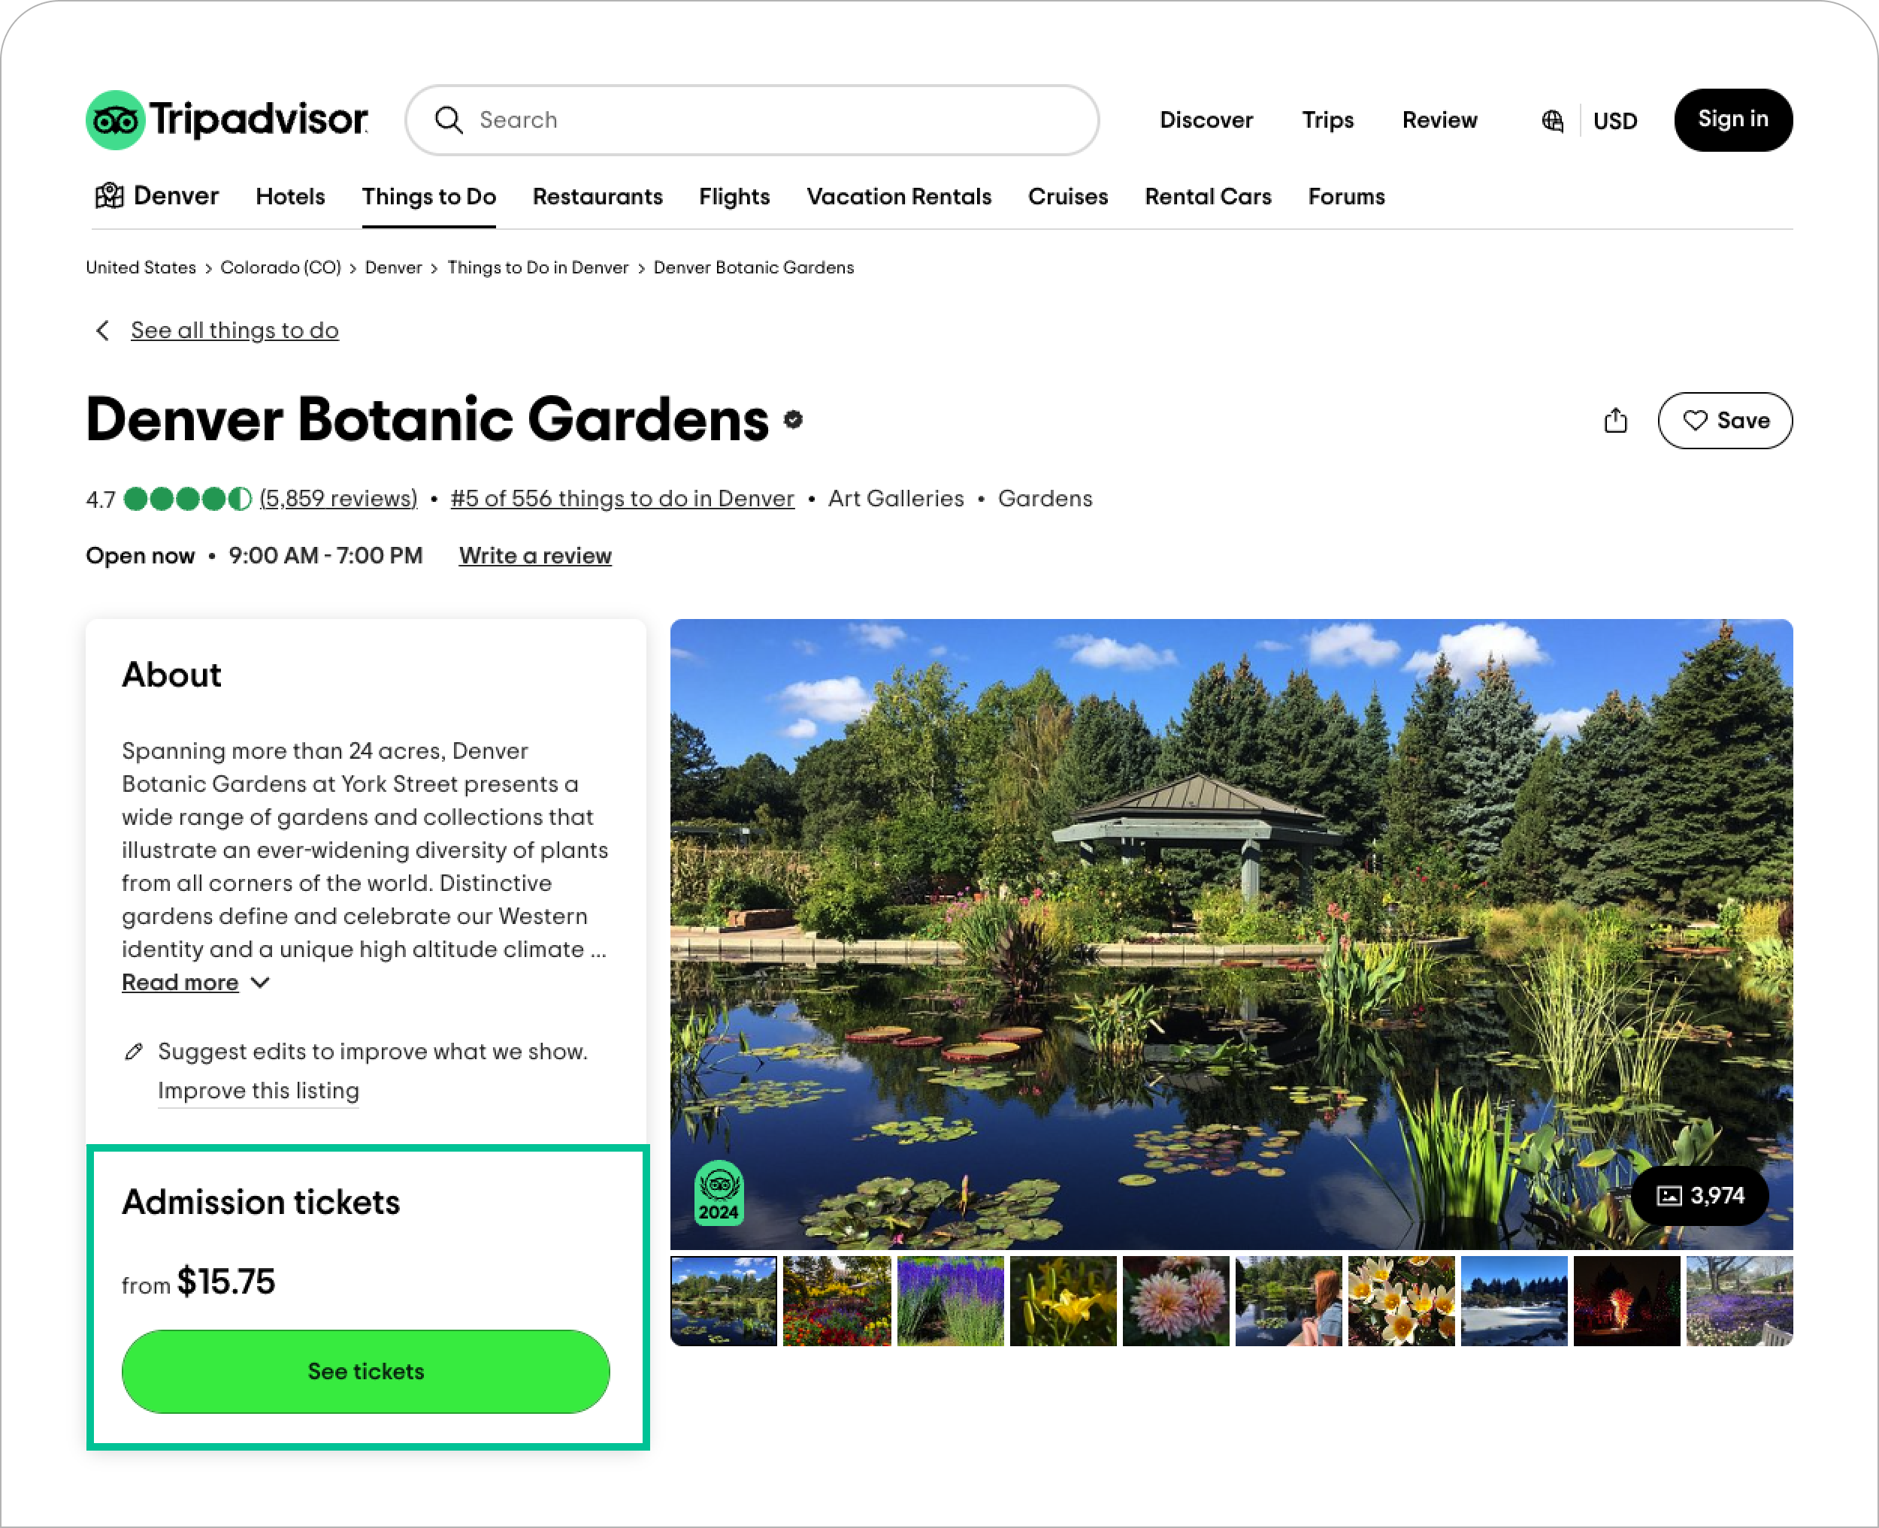Go back via See all things to do
Image resolution: width=1879 pixels, height=1528 pixels.
[x=234, y=330]
